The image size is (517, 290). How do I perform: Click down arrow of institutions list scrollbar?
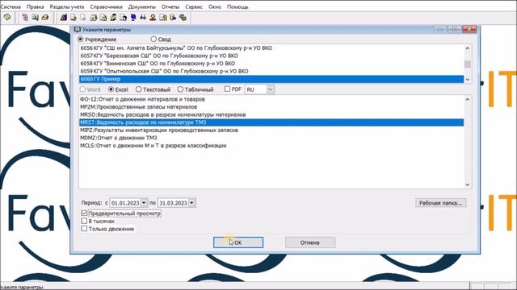point(467,80)
